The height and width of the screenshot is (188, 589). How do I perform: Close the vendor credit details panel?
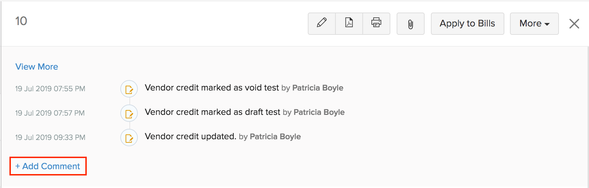(574, 24)
